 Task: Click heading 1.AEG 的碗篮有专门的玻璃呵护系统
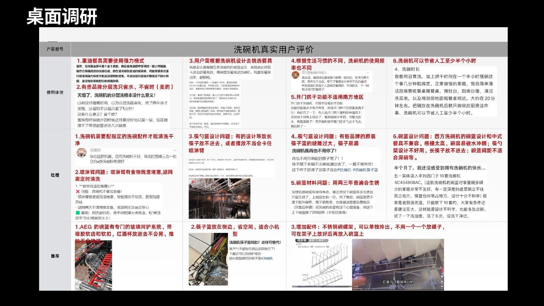pos(124,234)
